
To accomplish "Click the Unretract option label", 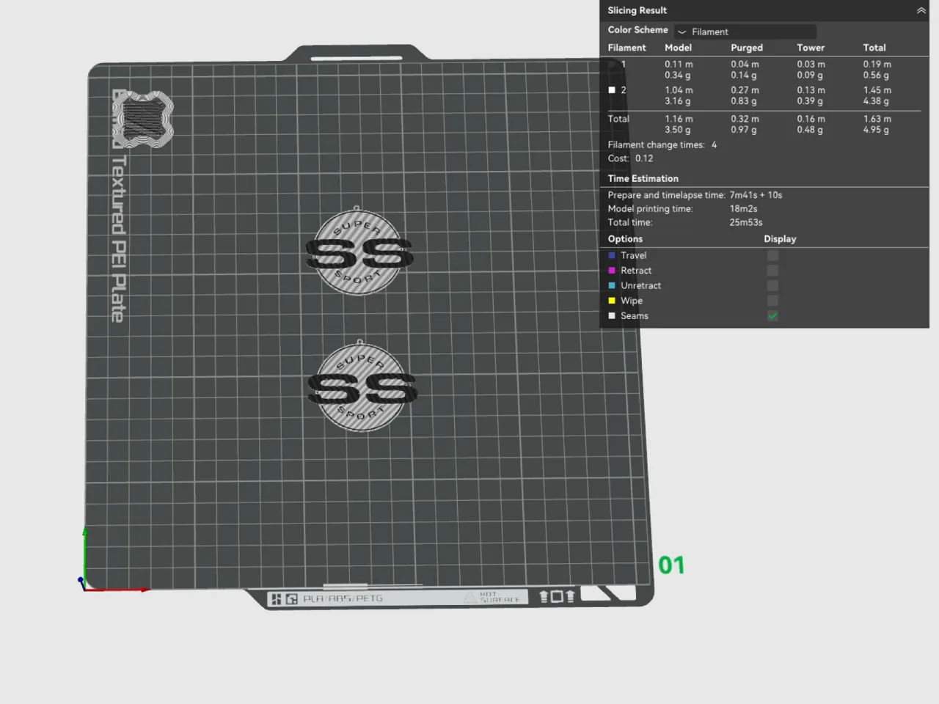I will pos(640,285).
